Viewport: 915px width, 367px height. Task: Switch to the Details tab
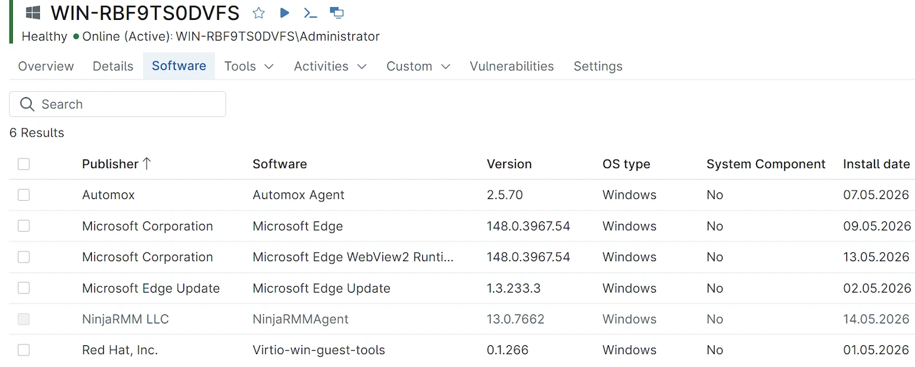pos(113,66)
